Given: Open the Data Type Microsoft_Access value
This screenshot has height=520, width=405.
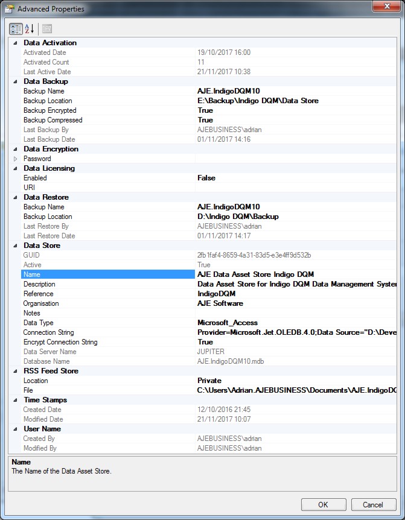Looking at the screenshot, I should pos(228,323).
